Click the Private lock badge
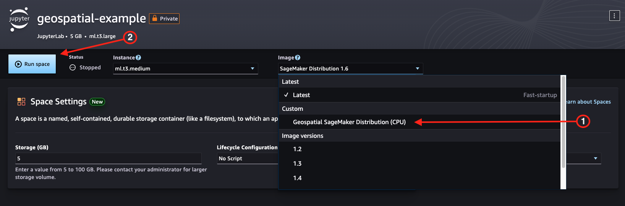 (164, 19)
